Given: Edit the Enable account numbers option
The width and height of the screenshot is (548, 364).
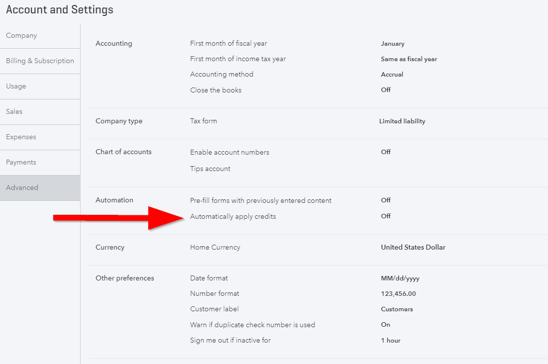Looking at the screenshot, I should (x=229, y=152).
